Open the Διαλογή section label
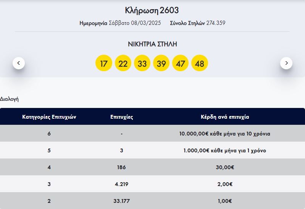 pos(9,99)
